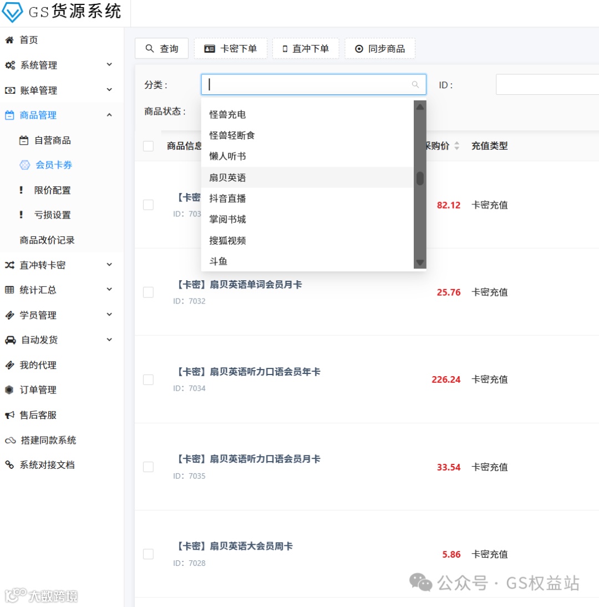Click the car icon for 自动发货
Image resolution: width=599 pixels, height=607 pixels.
click(x=11, y=340)
